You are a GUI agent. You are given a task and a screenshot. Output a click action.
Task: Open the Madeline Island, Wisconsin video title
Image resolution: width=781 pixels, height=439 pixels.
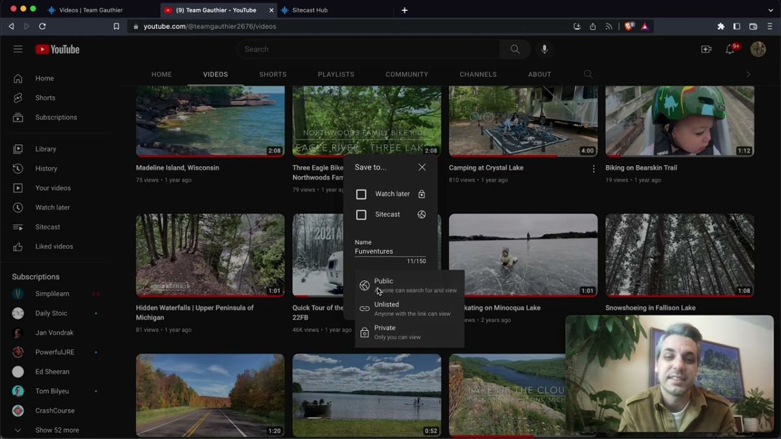[177, 168]
